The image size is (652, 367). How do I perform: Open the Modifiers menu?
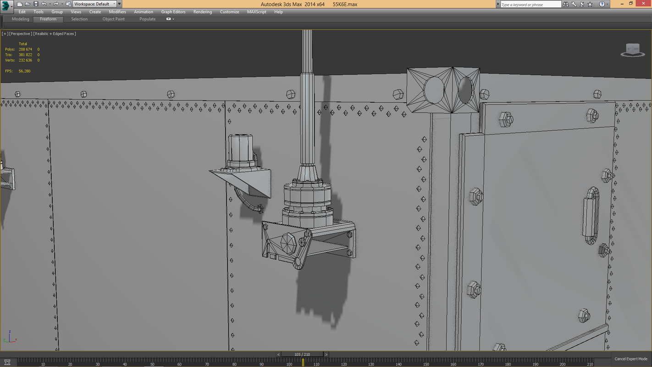click(117, 12)
